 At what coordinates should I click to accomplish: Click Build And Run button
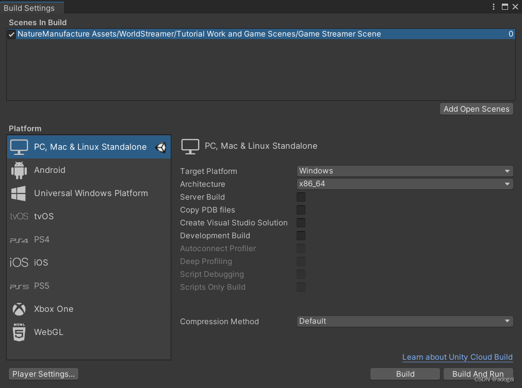point(478,374)
